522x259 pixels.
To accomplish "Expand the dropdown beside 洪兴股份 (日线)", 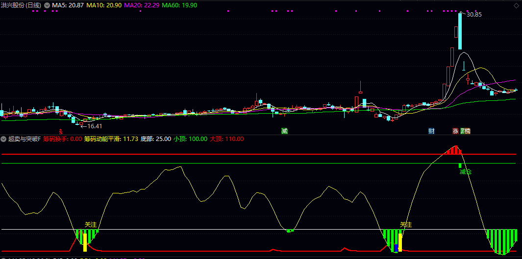I will point(47,5).
